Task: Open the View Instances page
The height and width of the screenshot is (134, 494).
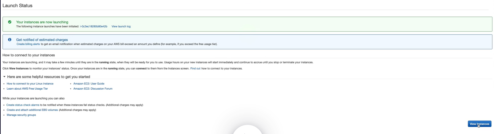Action: coord(479,124)
